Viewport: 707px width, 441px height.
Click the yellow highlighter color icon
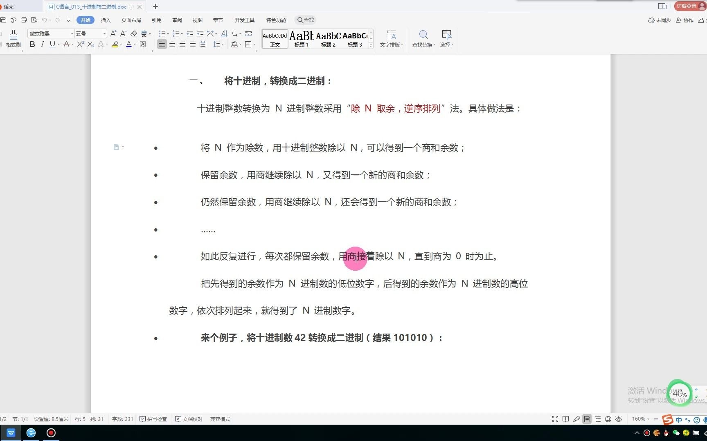coord(115,44)
